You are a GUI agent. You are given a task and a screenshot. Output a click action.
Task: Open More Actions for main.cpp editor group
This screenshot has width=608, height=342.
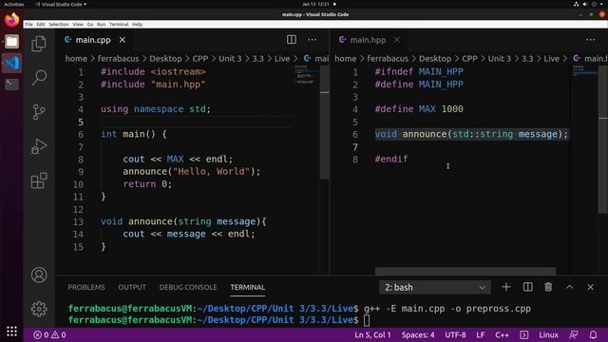click(x=312, y=40)
